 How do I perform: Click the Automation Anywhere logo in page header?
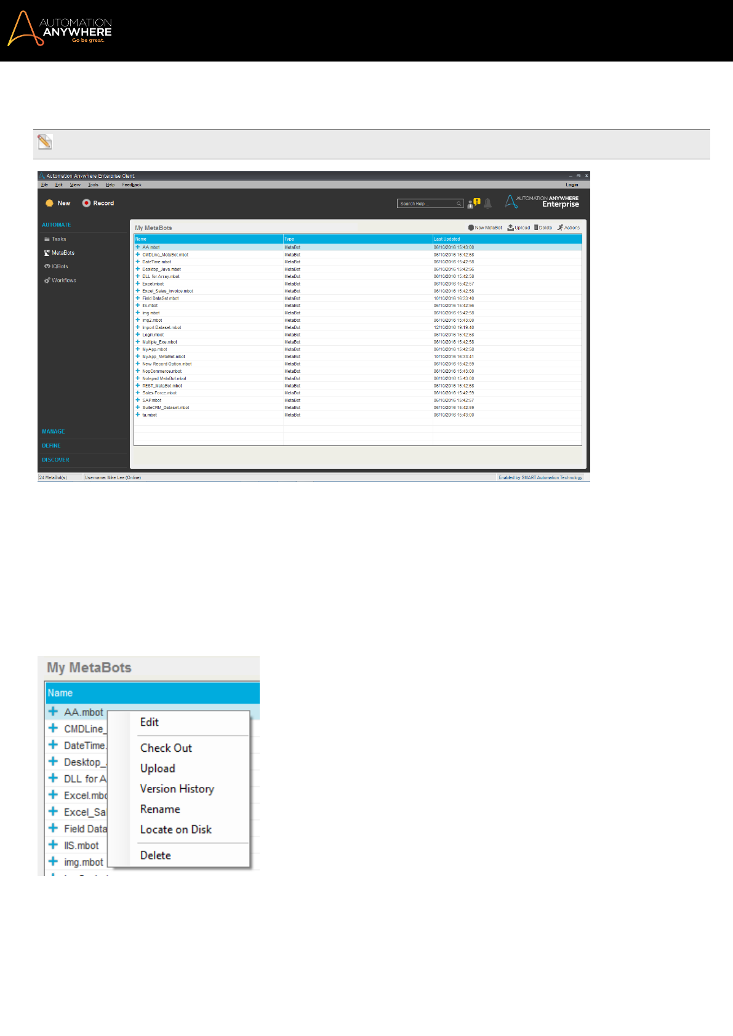pyautogui.click(x=60, y=28)
